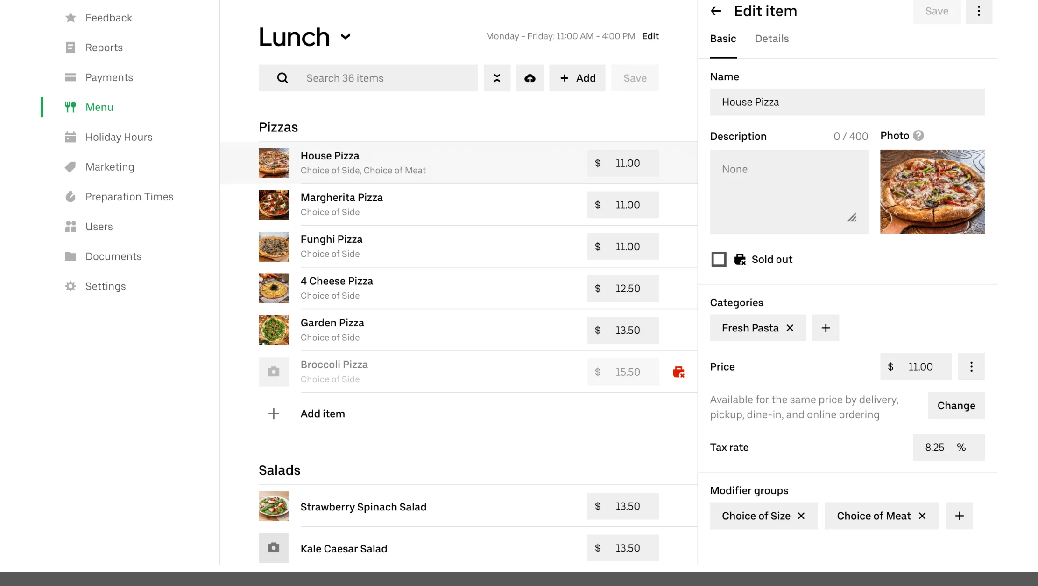The image size is (1038, 586).
Task: Open the Menu section in the sidebar
Action: tap(99, 107)
